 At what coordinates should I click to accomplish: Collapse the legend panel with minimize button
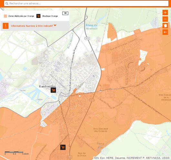click(65, 13)
